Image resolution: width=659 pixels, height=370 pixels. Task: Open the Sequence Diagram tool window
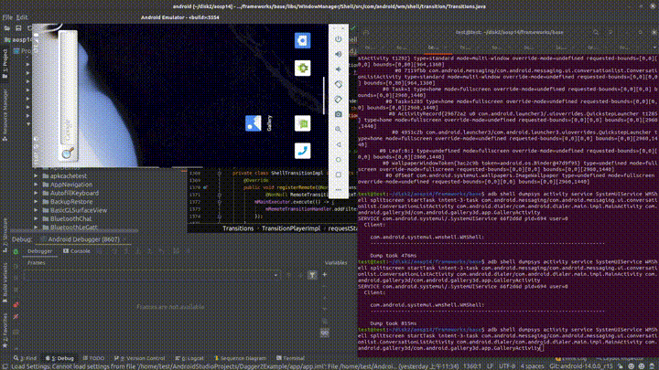(241, 358)
